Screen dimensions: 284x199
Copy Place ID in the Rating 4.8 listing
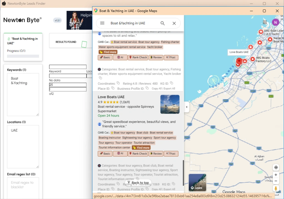coord(113,88)
